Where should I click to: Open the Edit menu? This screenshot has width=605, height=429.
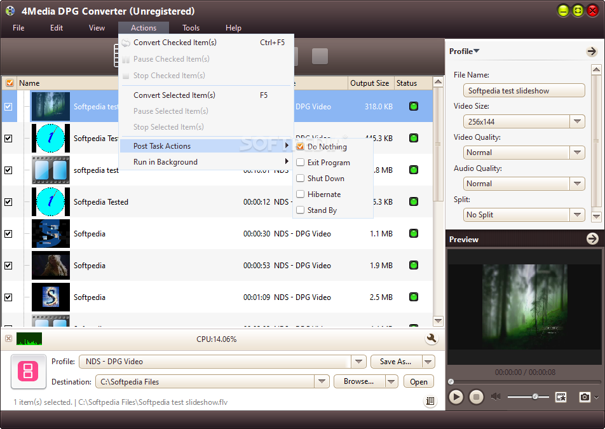pos(57,28)
